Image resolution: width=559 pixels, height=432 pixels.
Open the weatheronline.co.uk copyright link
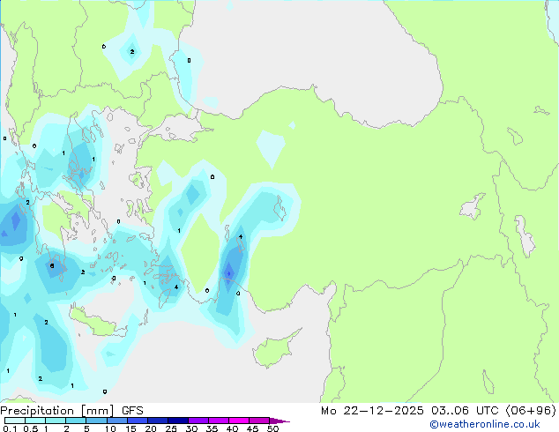pos(485,424)
